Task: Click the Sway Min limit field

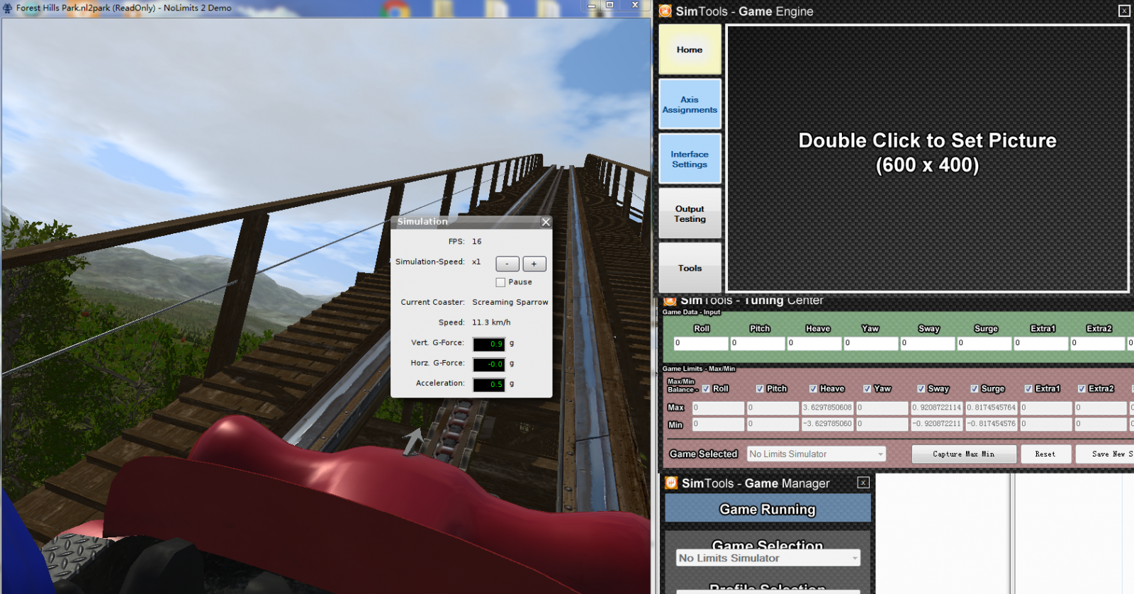Action: click(936, 424)
